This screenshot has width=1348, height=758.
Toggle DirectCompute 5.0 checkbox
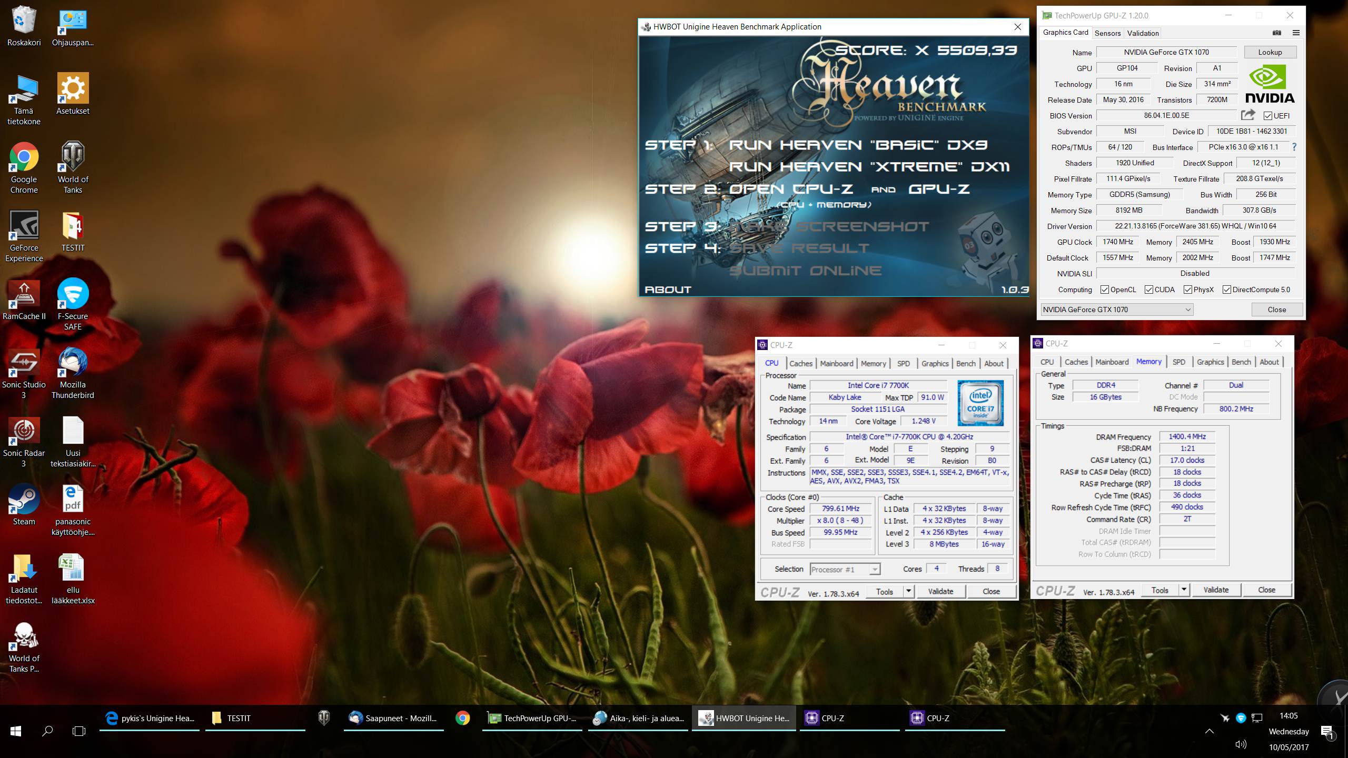coord(1227,290)
